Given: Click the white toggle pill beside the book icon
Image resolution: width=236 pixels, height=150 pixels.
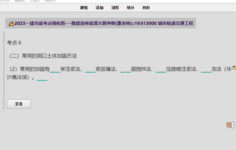Looking at the screenshot, I should [x=233, y=125].
